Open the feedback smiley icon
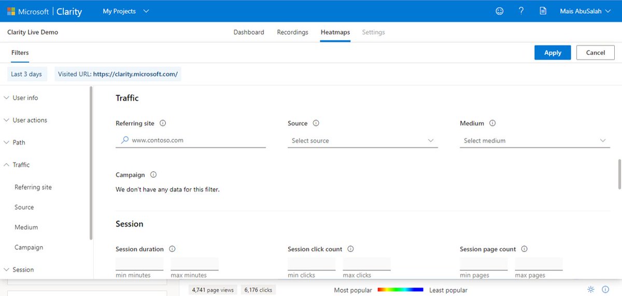Screen dimensions: 622x296 click(500, 11)
